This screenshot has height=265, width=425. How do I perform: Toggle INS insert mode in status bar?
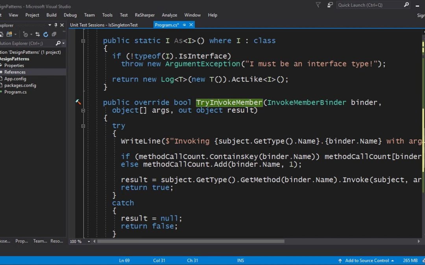tap(240, 260)
